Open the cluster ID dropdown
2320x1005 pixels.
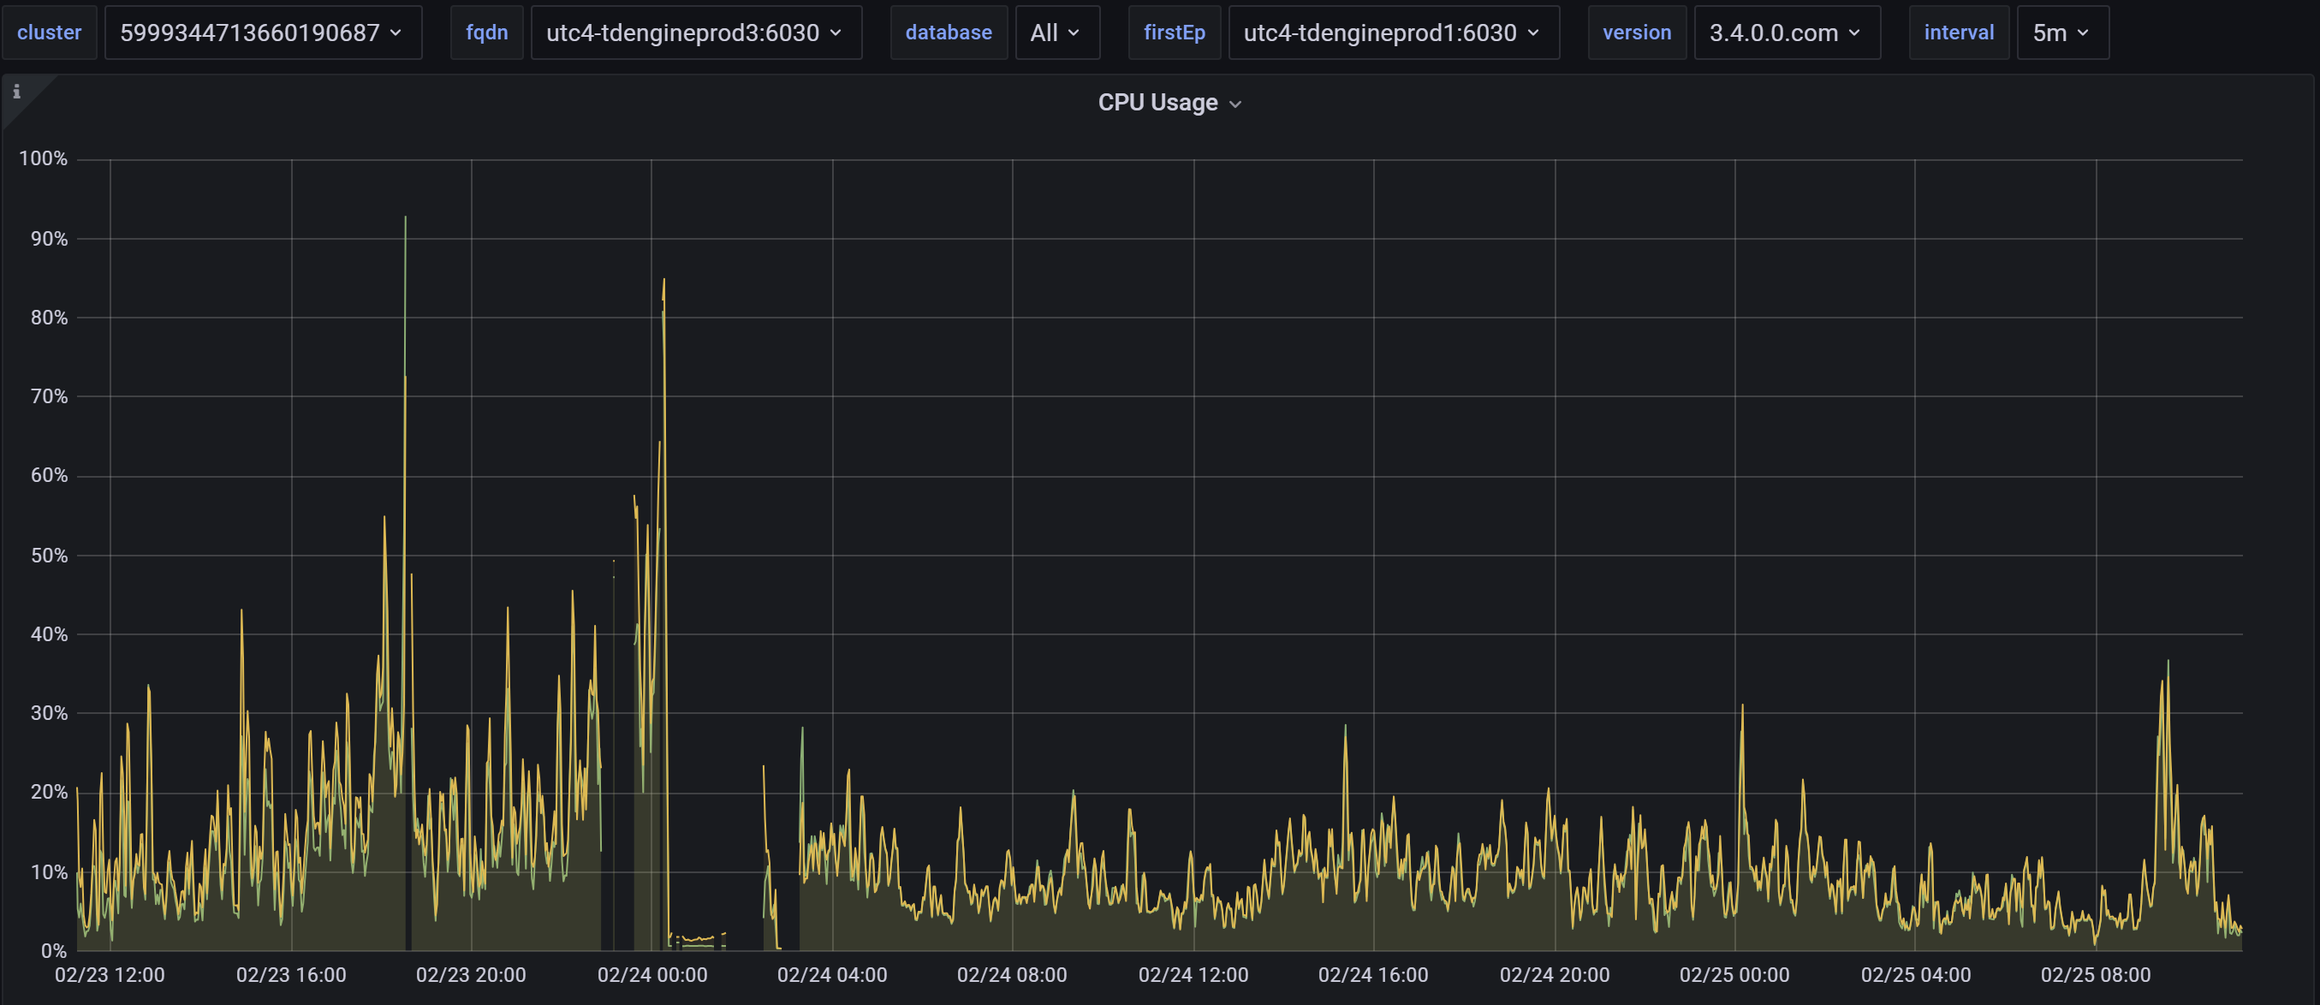click(x=262, y=33)
